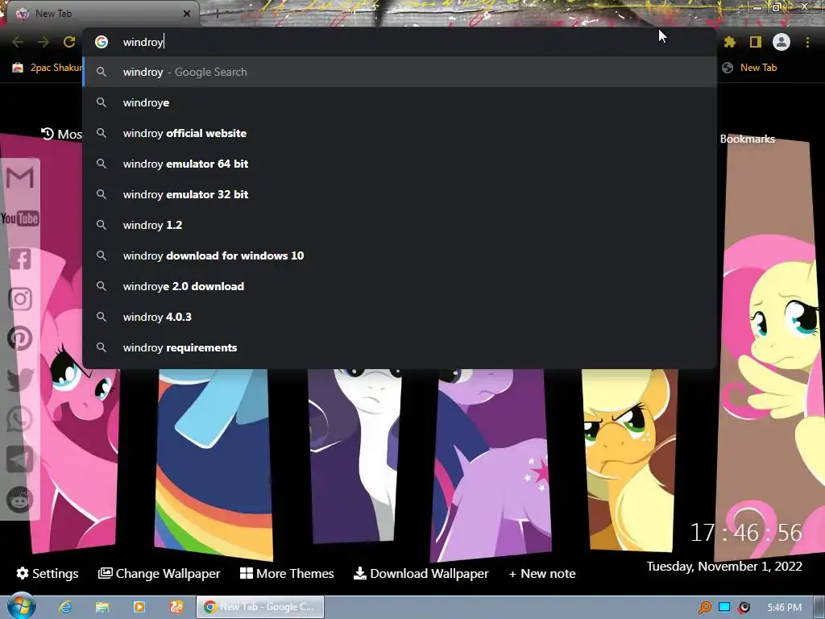The height and width of the screenshot is (619, 825).
Task: Click the orange app icon in taskbar
Action: (x=176, y=607)
